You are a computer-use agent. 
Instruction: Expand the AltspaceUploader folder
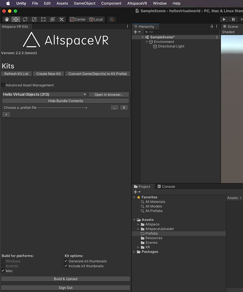(138, 229)
